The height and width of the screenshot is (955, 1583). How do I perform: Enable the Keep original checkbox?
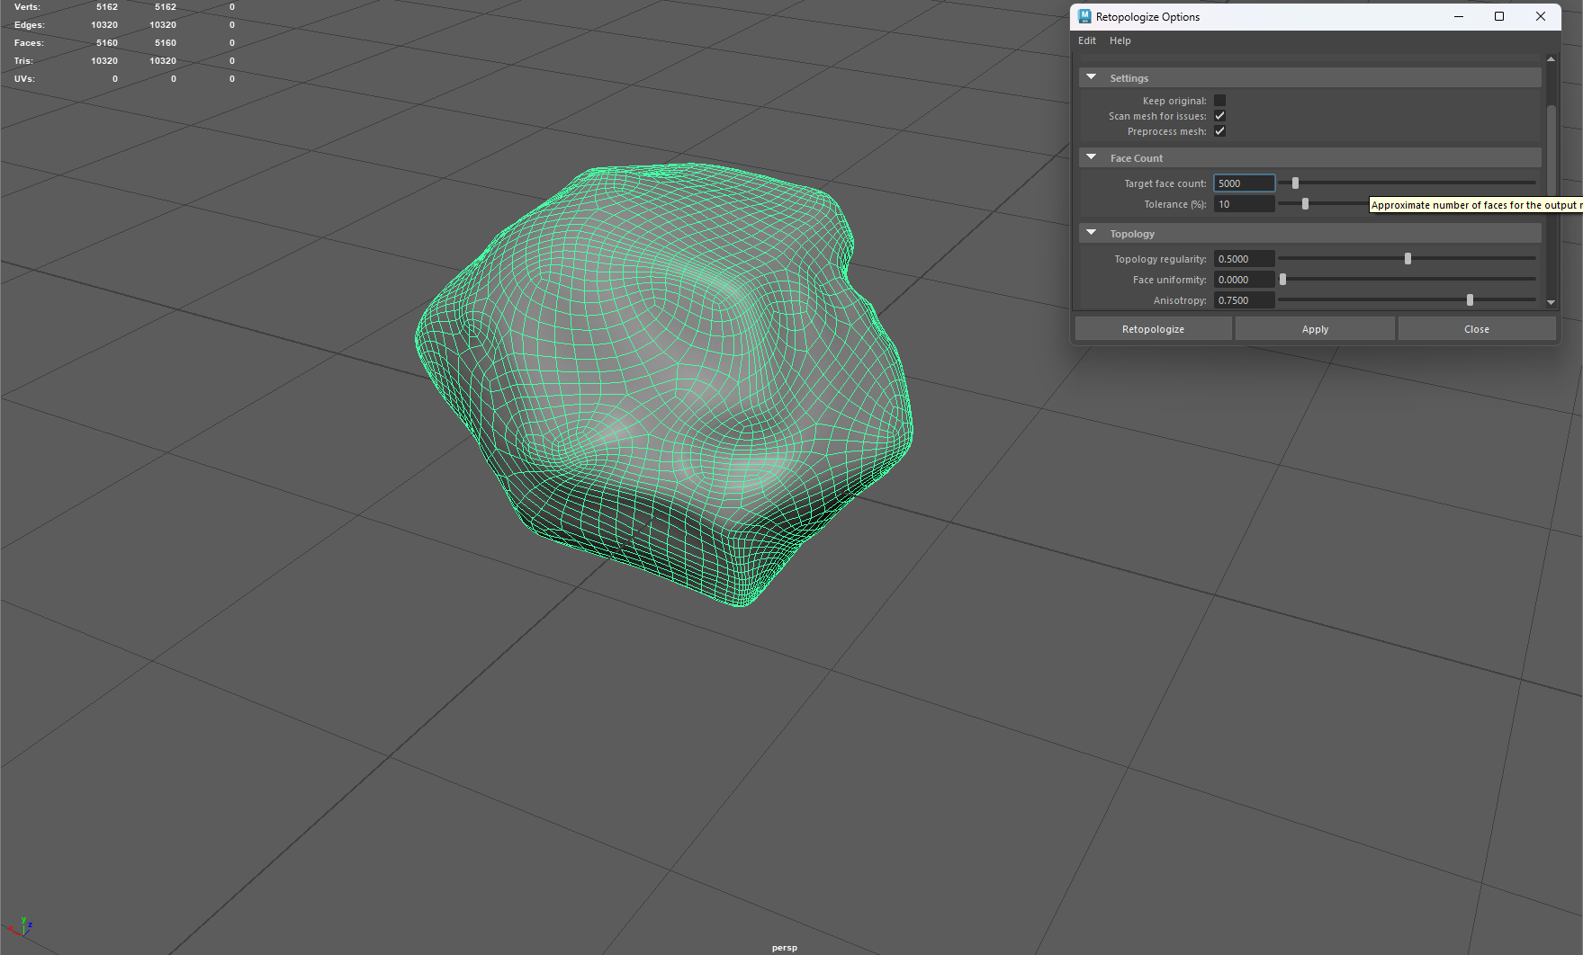[x=1219, y=101]
